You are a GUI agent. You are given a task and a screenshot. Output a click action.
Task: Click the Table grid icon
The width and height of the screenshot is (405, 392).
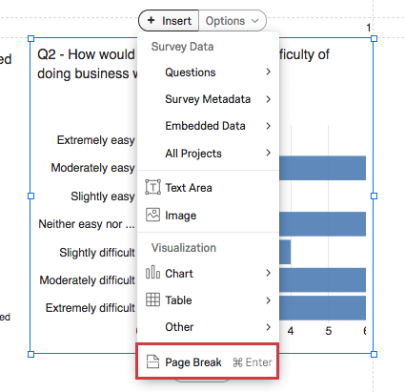(x=152, y=299)
